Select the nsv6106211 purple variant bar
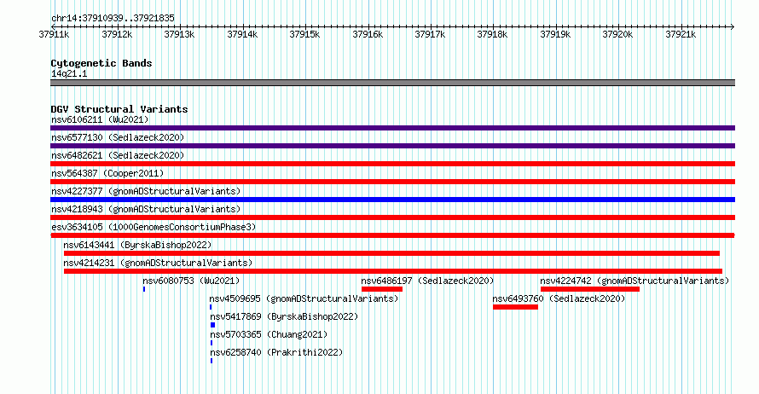This screenshot has height=394, width=759. (x=392, y=128)
